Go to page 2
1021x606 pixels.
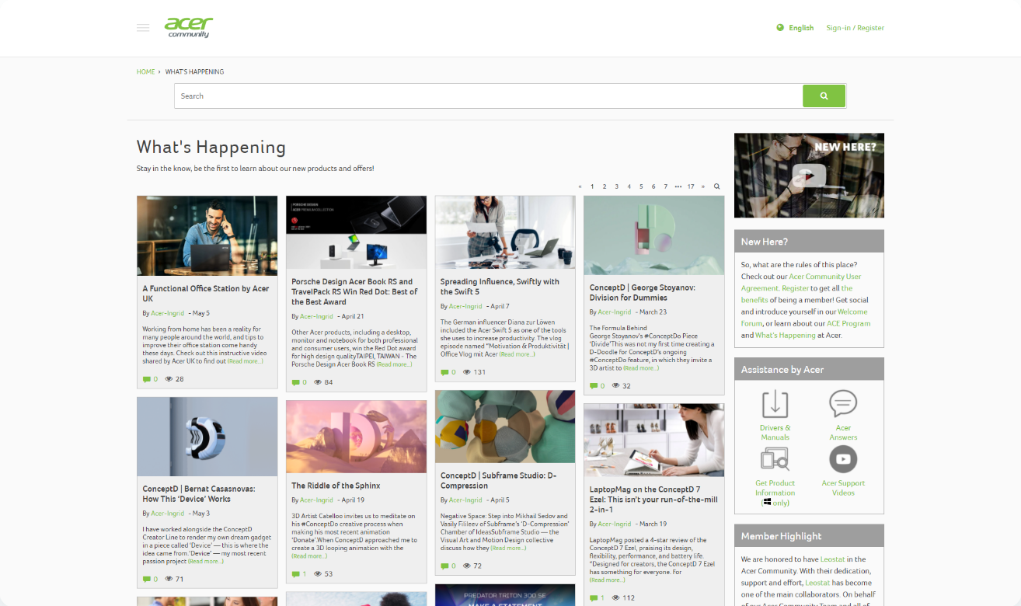[605, 186]
